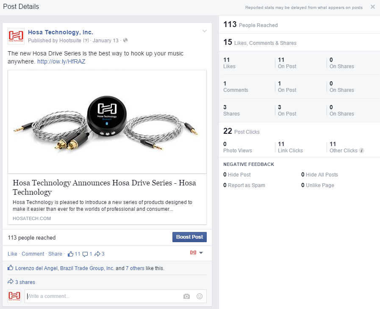Click the Like action link
380x309 pixels.
[12, 254]
